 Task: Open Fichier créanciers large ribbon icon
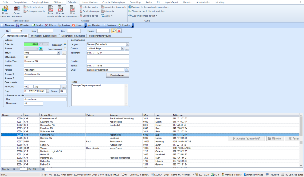tap(5, 9)
